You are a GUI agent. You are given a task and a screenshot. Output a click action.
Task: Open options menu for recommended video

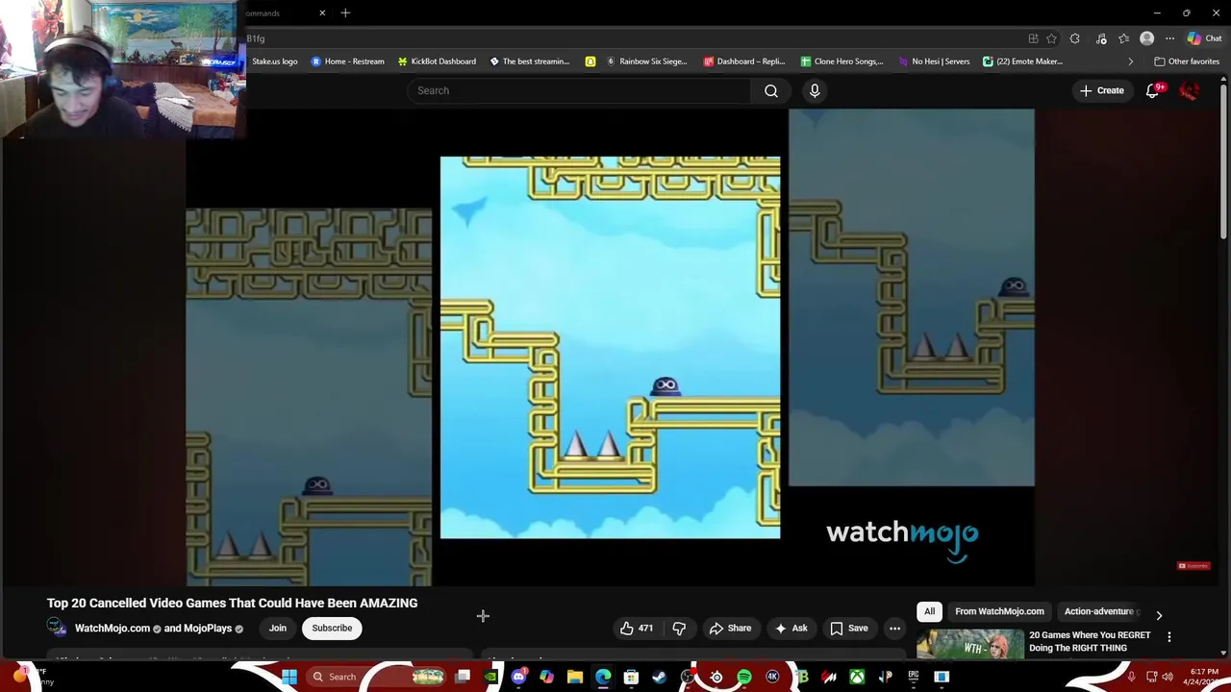click(x=1169, y=637)
